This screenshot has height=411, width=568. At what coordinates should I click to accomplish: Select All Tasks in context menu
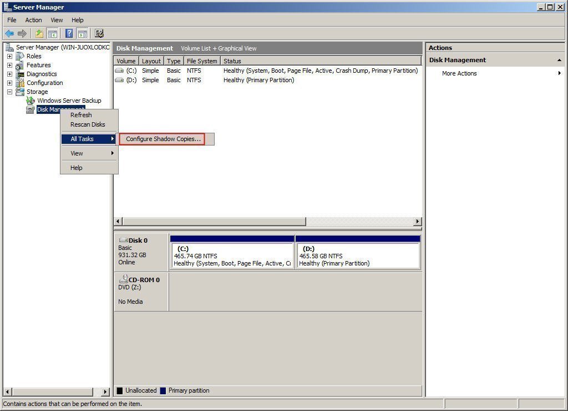click(x=89, y=139)
